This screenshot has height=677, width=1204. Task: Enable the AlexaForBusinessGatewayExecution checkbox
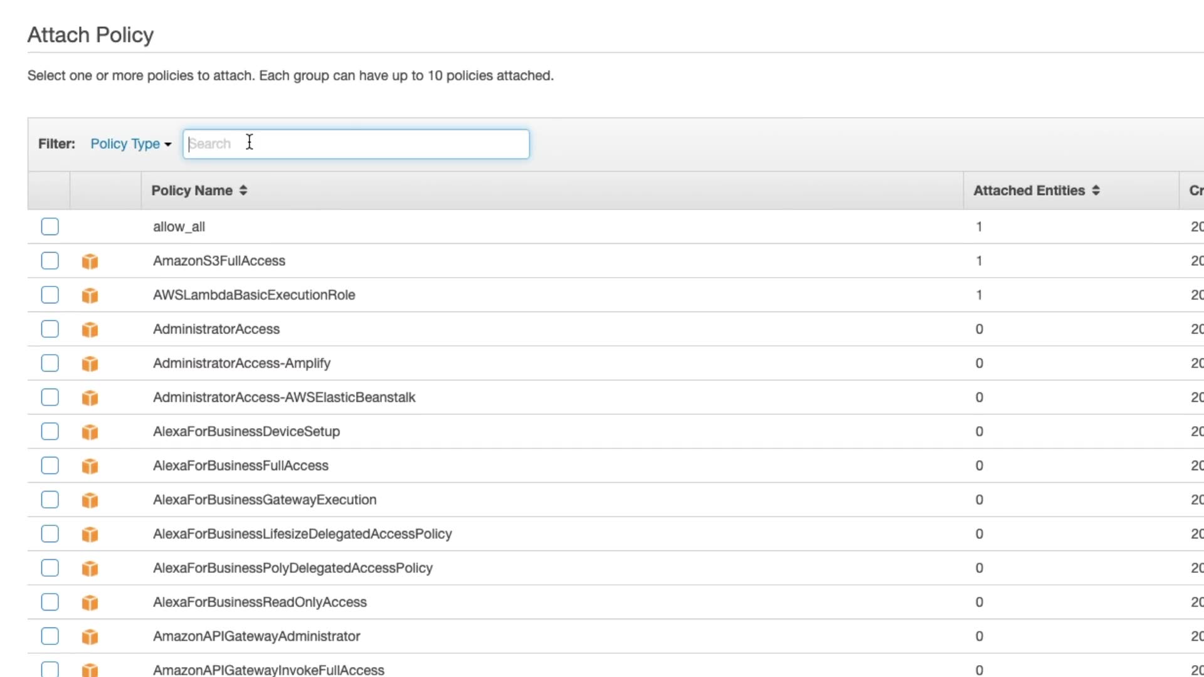50,500
